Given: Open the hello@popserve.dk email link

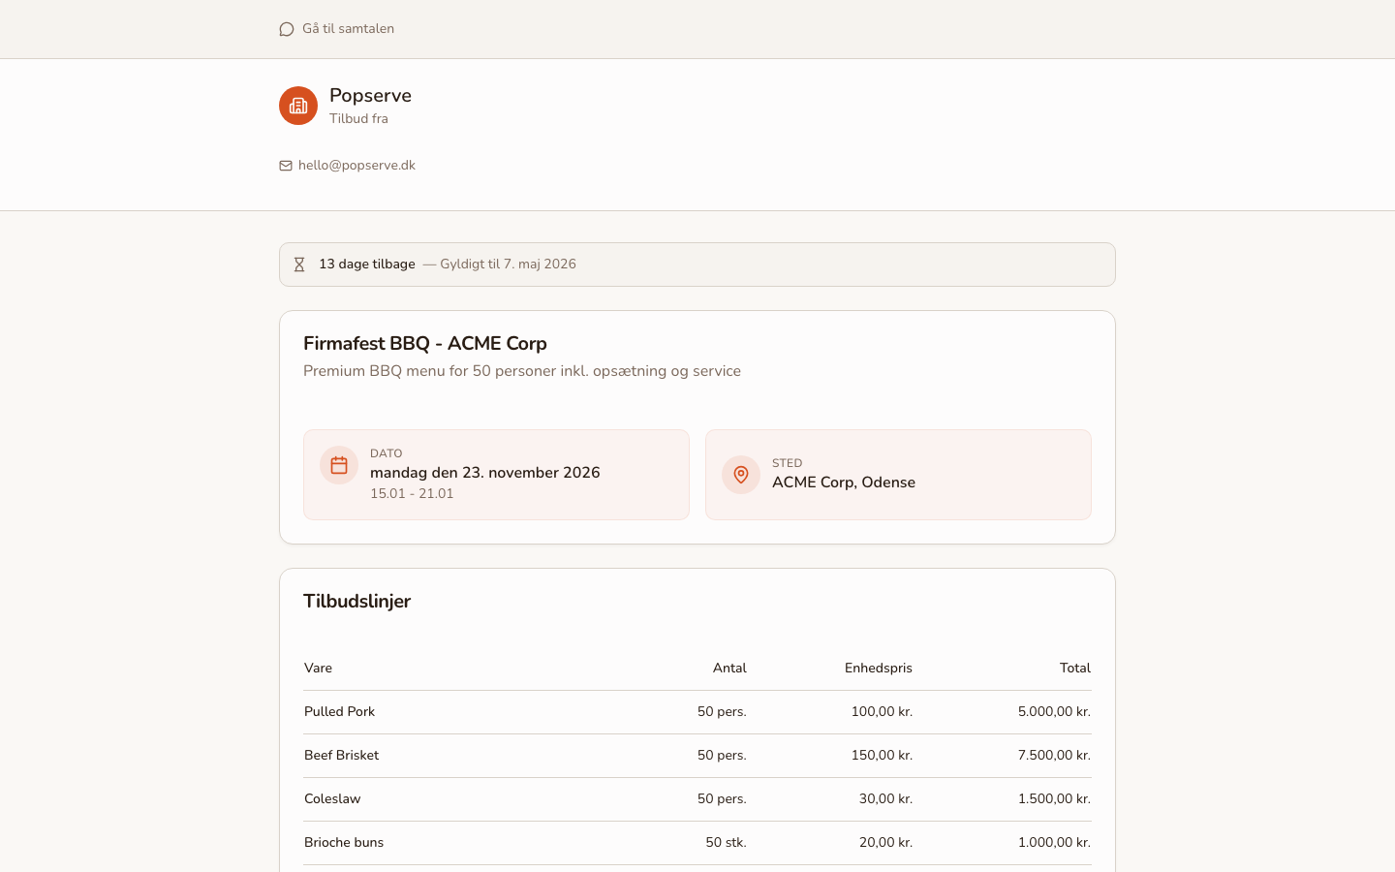Looking at the screenshot, I should (356, 166).
